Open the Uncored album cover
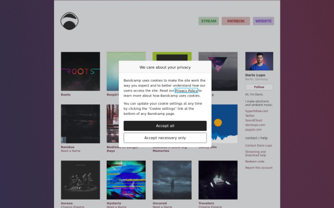 point(172,180)
